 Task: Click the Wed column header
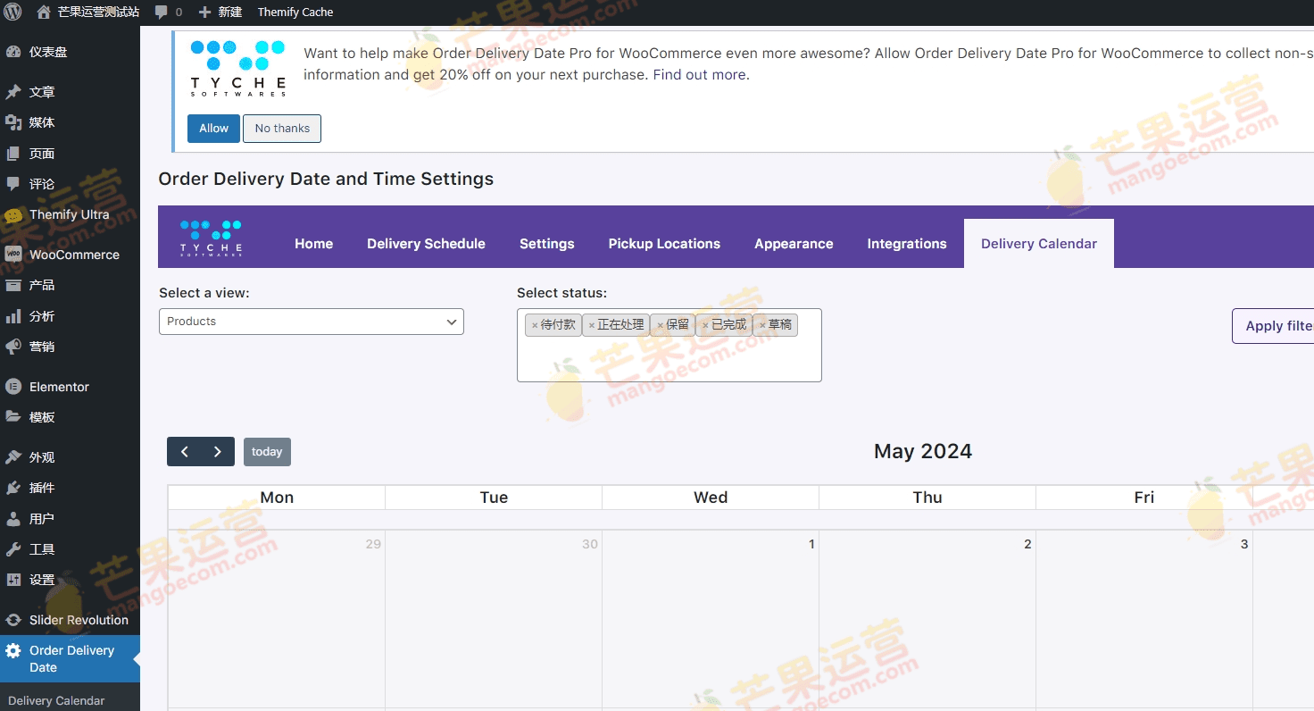point(711,498)
